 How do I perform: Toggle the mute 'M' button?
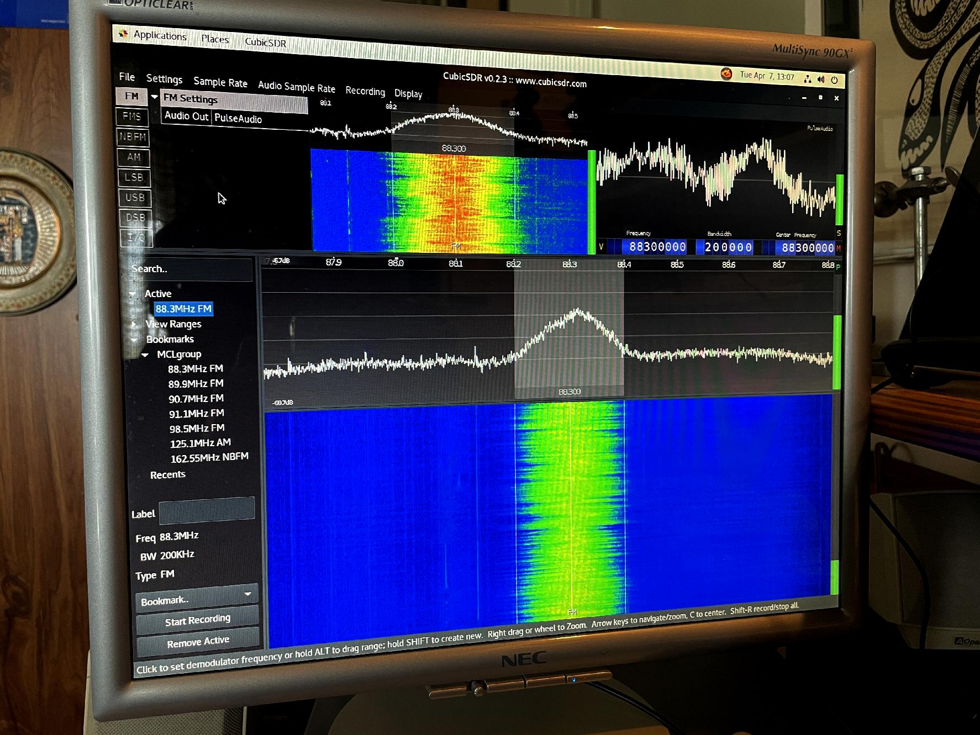tap(839, 248)
